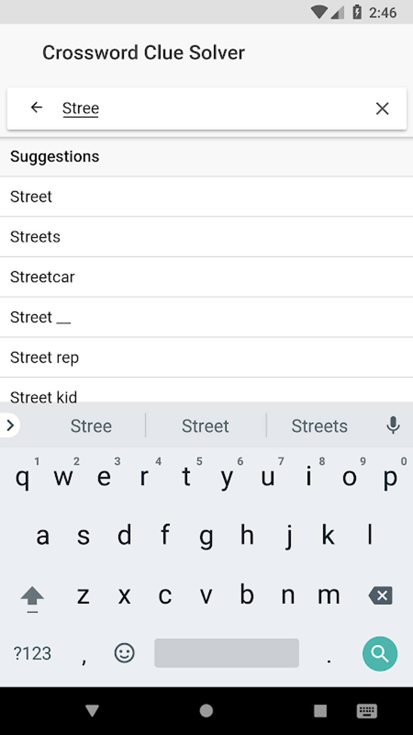Toggle the Shift key on keyboard
This screenshot has width=413, height=735.
[x=32, y=597]
